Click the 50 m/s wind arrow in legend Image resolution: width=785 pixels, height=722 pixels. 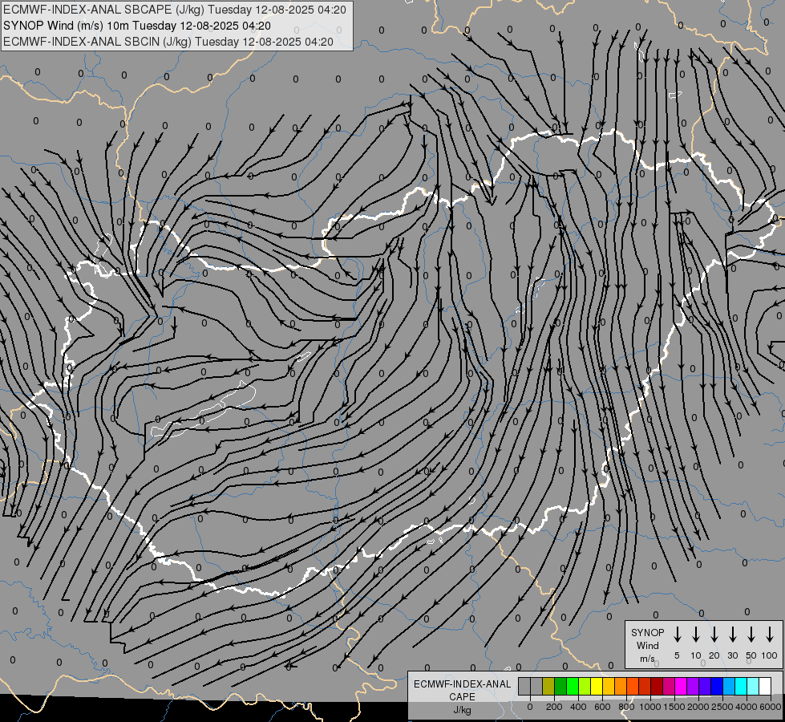coord(751,634)
